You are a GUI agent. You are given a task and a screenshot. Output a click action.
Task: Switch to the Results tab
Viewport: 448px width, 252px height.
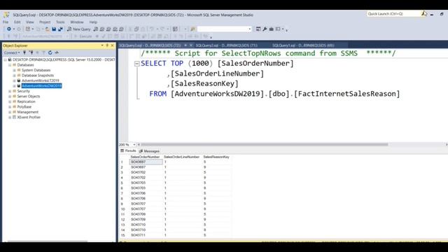click(x=128, y=151)
